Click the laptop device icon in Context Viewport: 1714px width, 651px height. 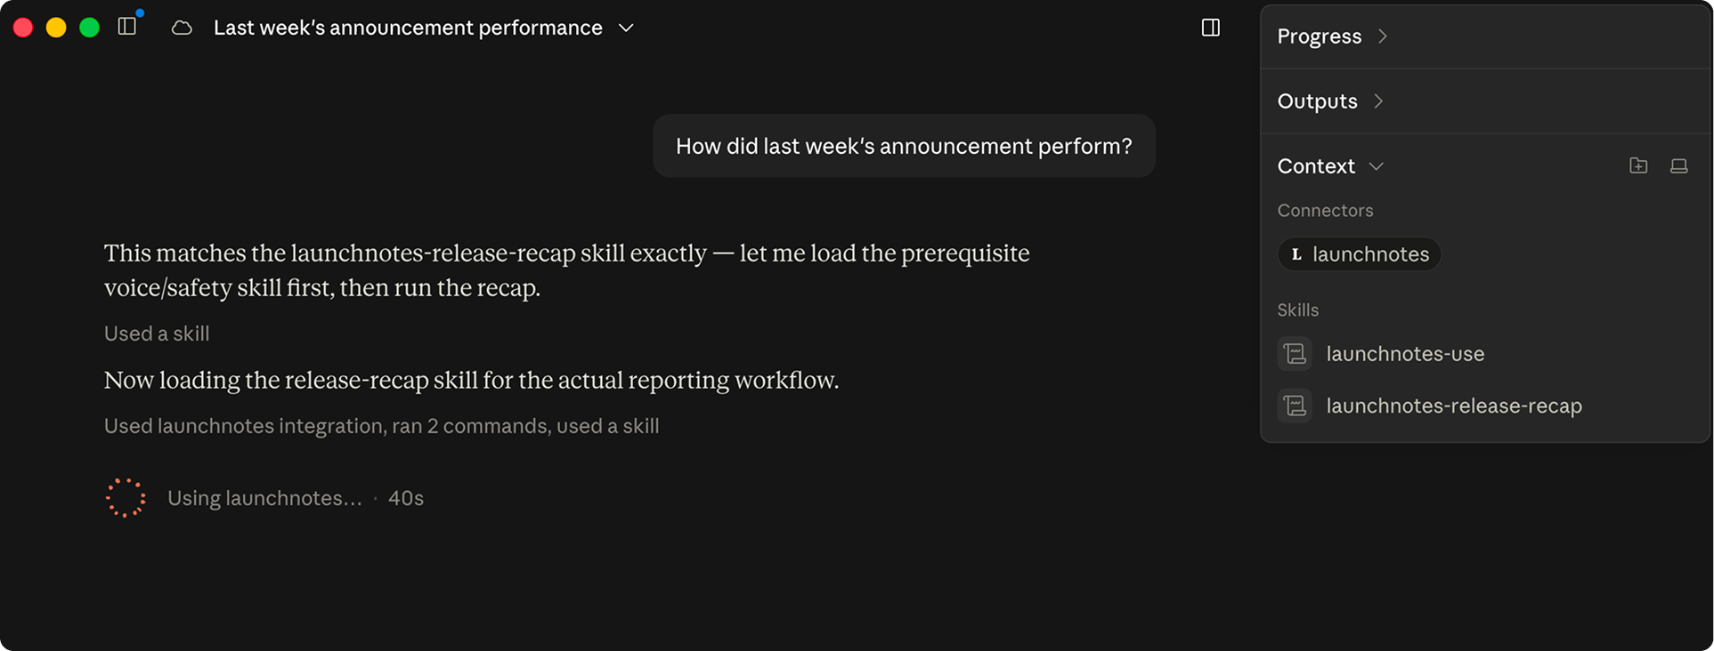coord(1678,165)
